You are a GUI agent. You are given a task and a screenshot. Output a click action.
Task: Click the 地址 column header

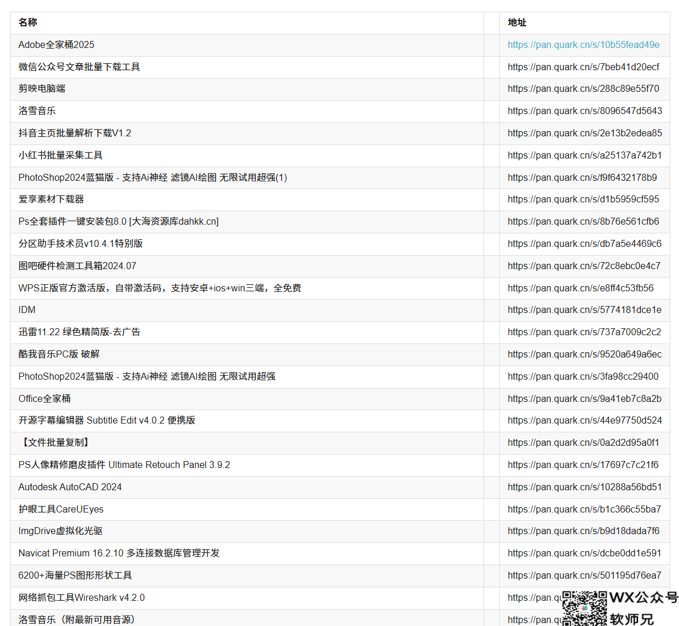pos(517,22)
